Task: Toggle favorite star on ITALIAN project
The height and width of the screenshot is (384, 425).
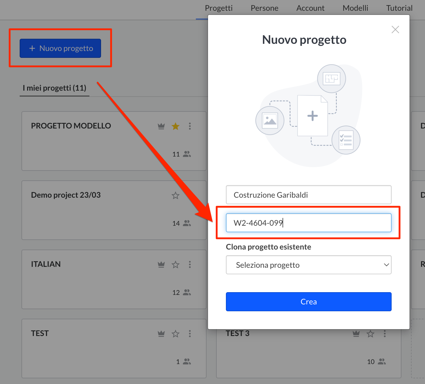Action: click(x=176, y=265)
